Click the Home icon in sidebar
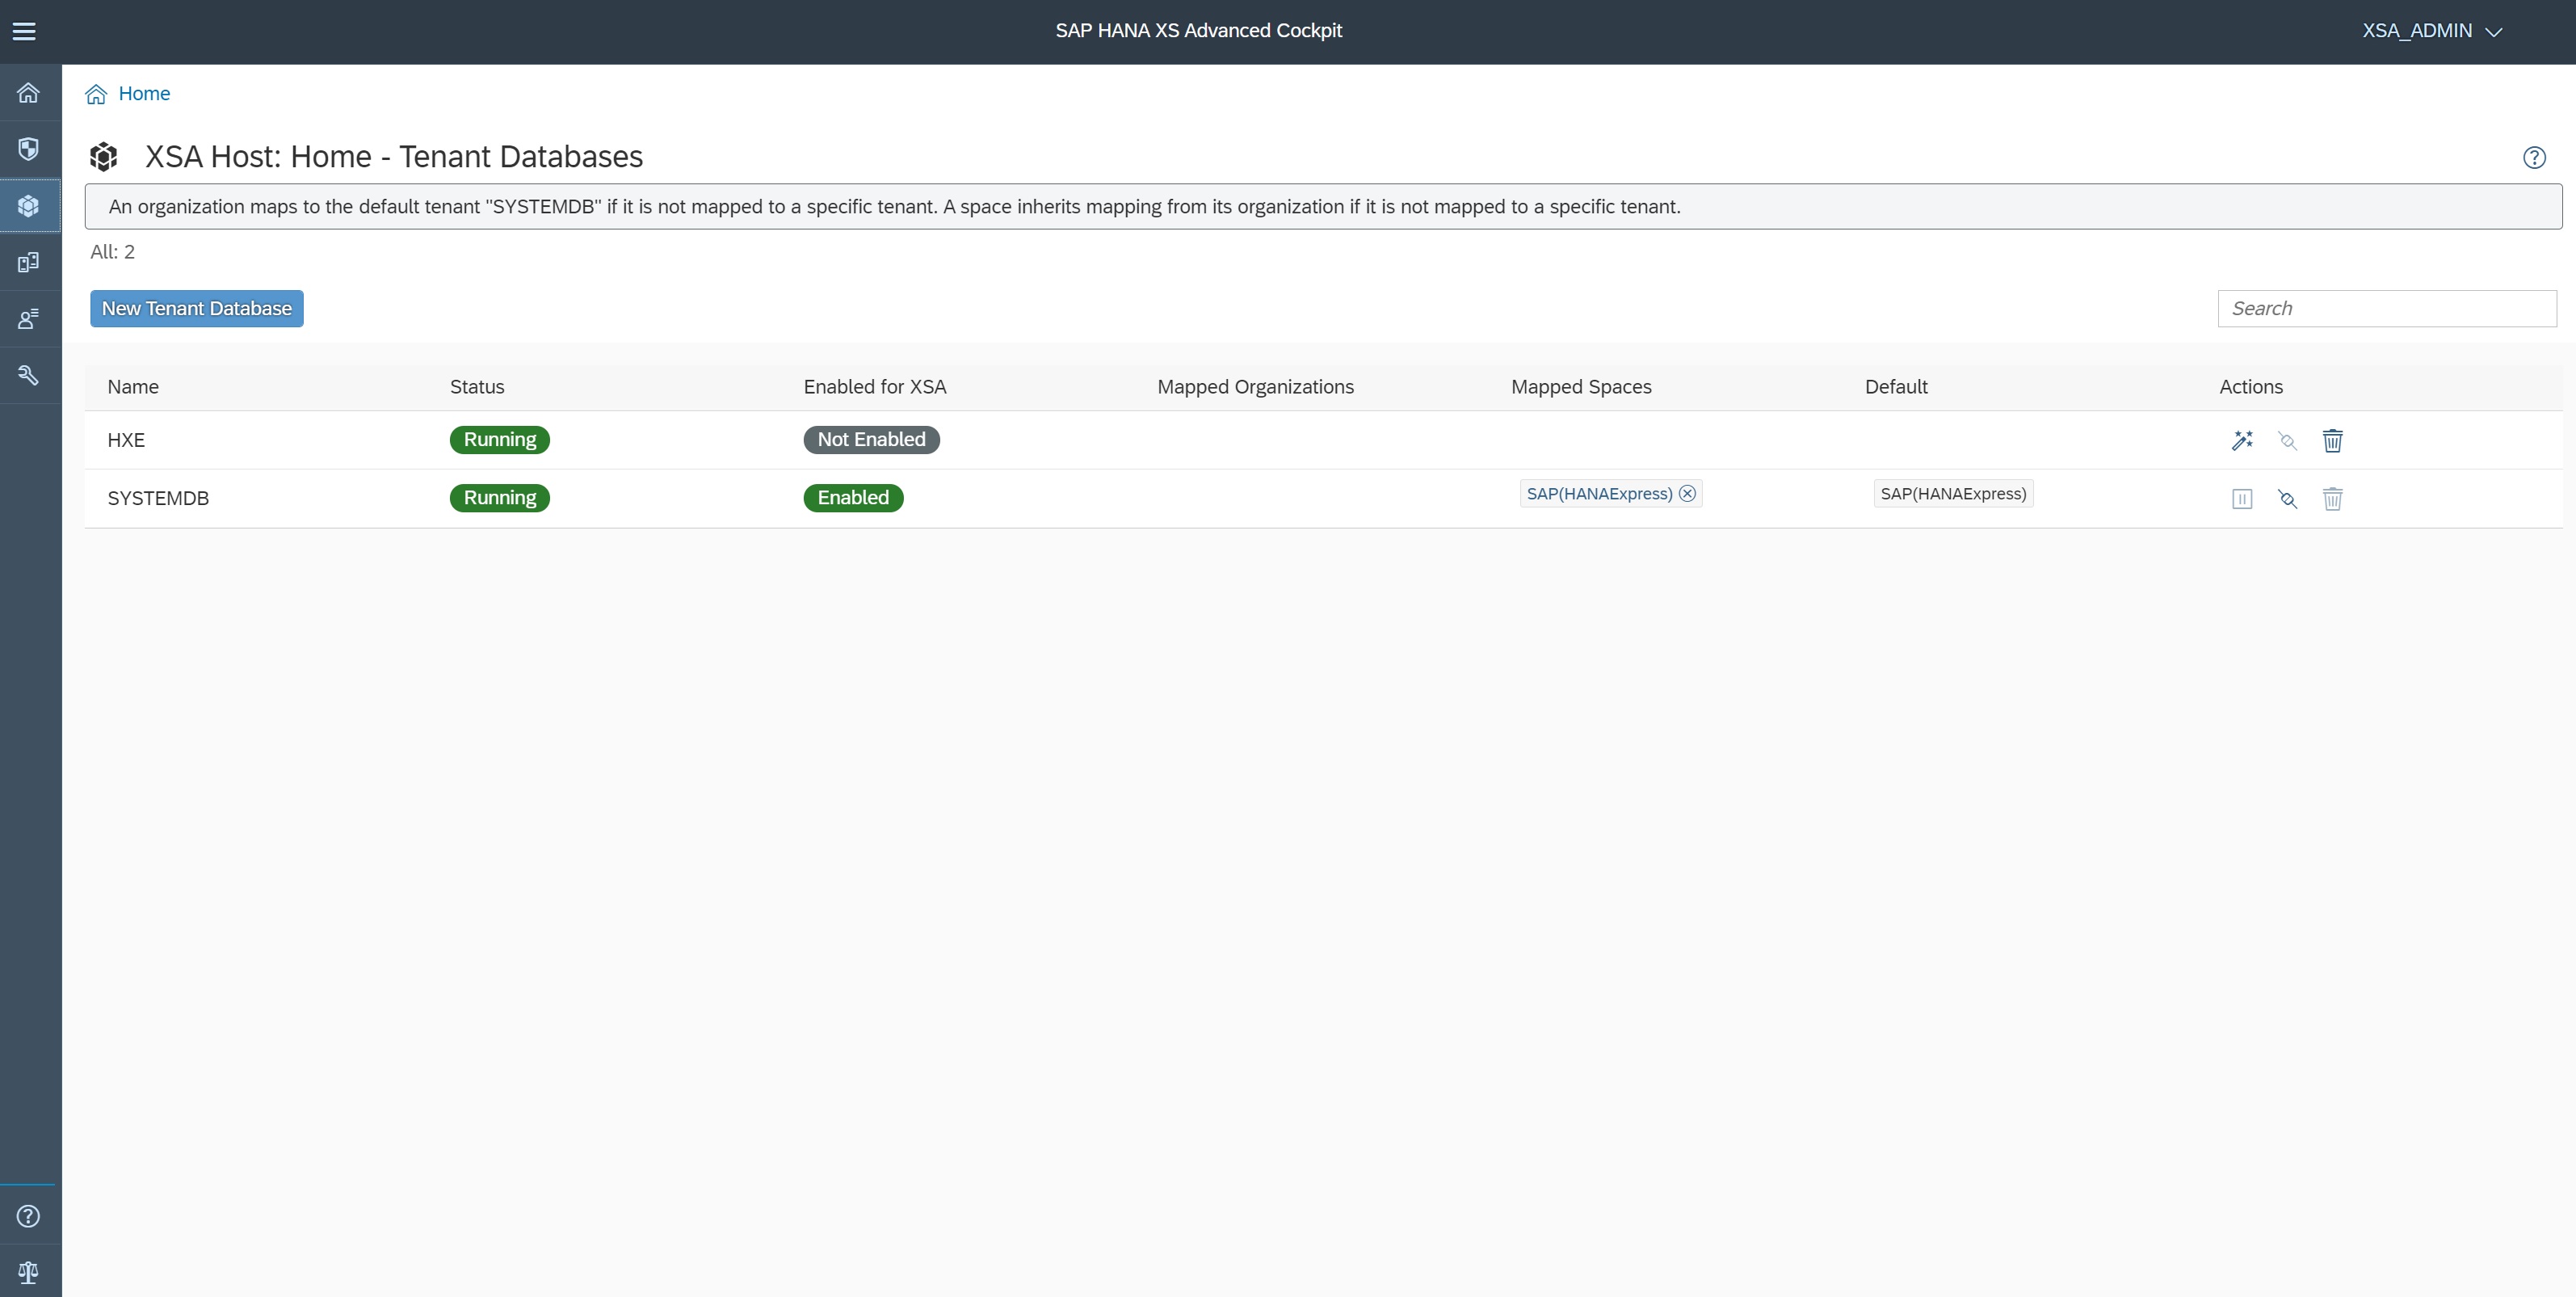Screen dimensions: 2576x1297 [x=29, y=93]
